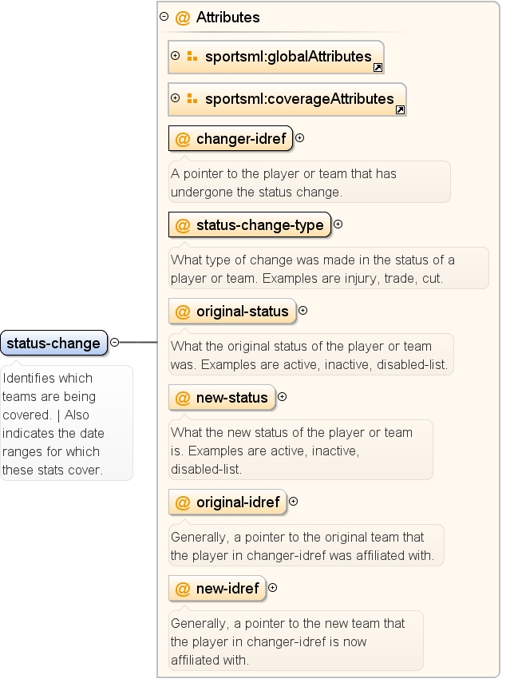This screenshot has height=679, width=514.
Task: Click the globalAttributes group icon
Action: tap(192, 56)
